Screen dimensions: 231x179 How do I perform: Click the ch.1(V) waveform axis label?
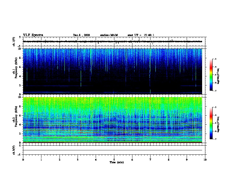point(14,42)
